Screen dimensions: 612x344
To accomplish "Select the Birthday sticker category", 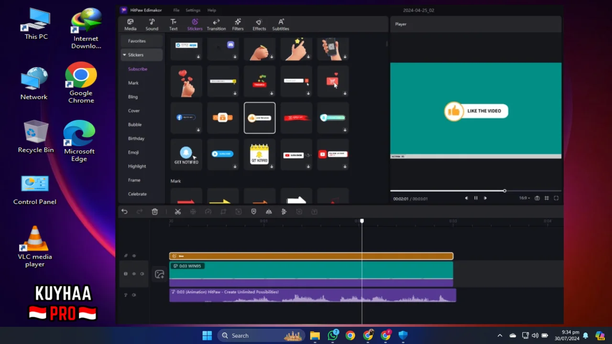I will click(136, 139).
